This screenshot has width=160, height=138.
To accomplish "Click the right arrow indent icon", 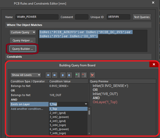I will coord(55,75).
